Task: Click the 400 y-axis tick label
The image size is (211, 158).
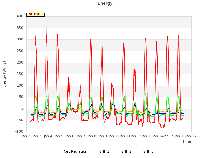Action: pos(20,16)
